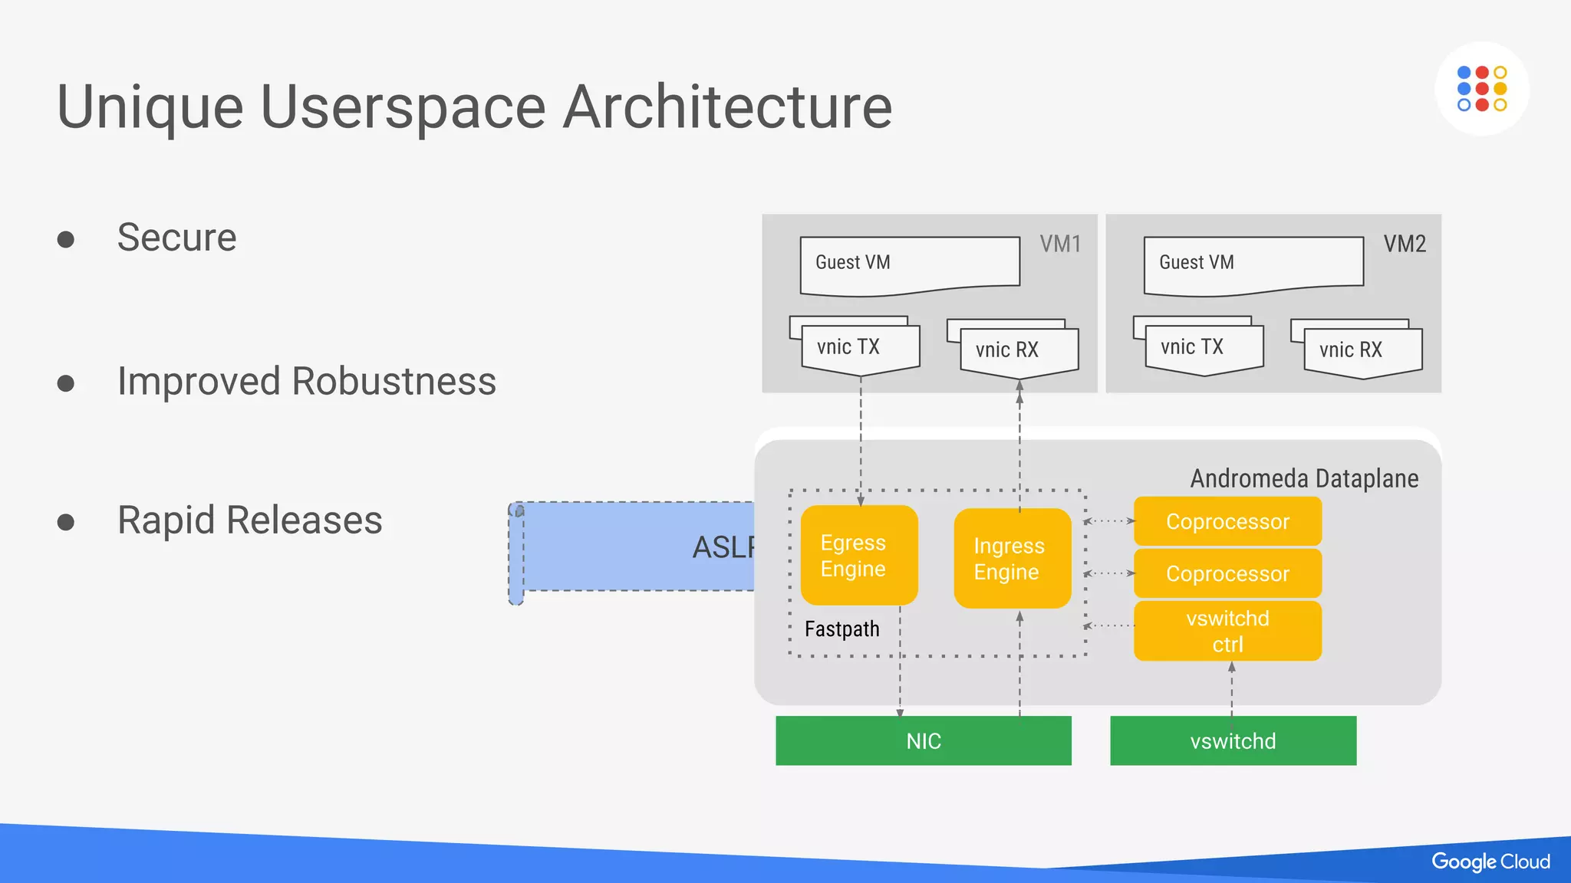1571x883 pixels.
Task: Click the green NIC block
Action: [x=923, y=741]
